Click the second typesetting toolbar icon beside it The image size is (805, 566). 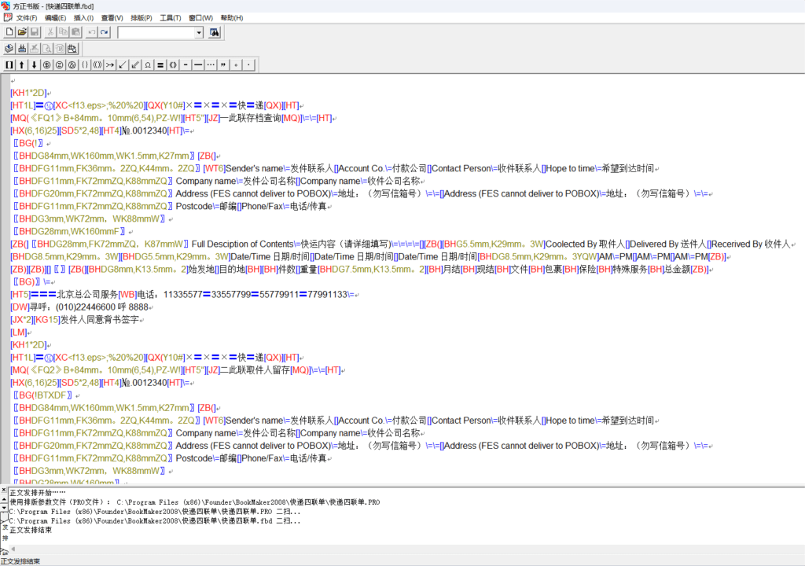[22, 49]
